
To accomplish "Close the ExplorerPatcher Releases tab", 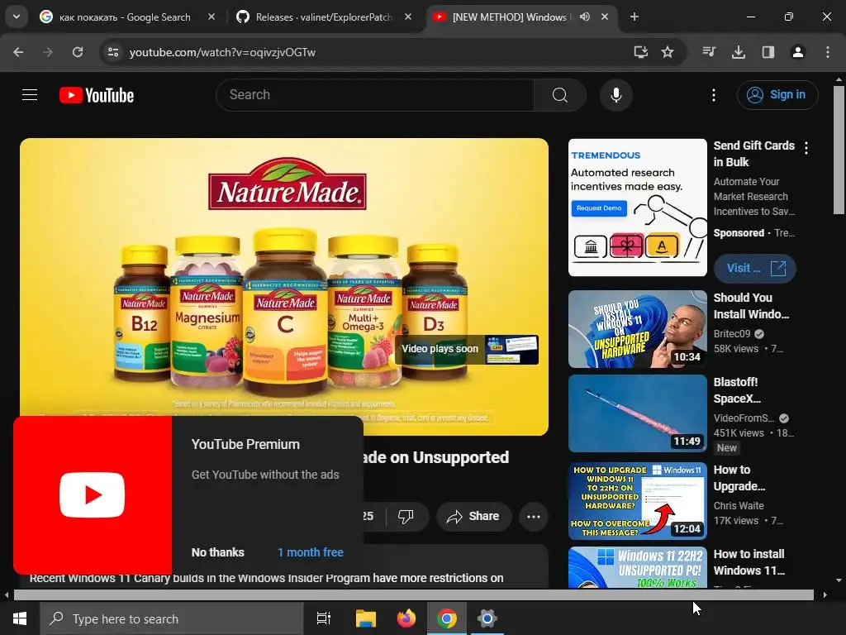I will click(408, 17).
